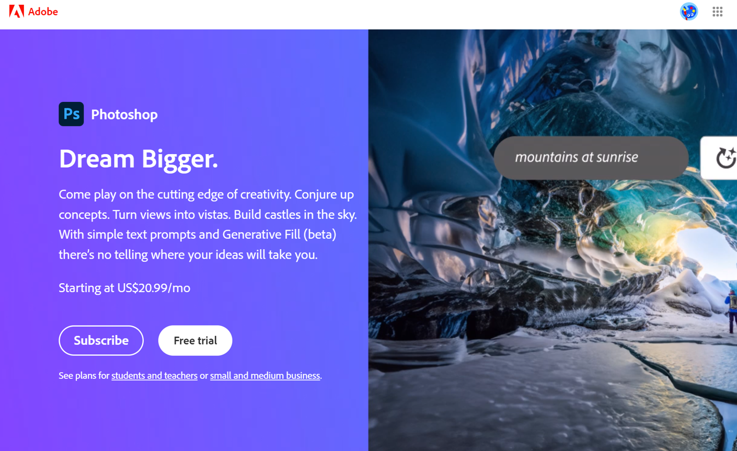Screen dimensions: 737x451
Task: Open the user profile avatar menu
Action: click(688, 11)
